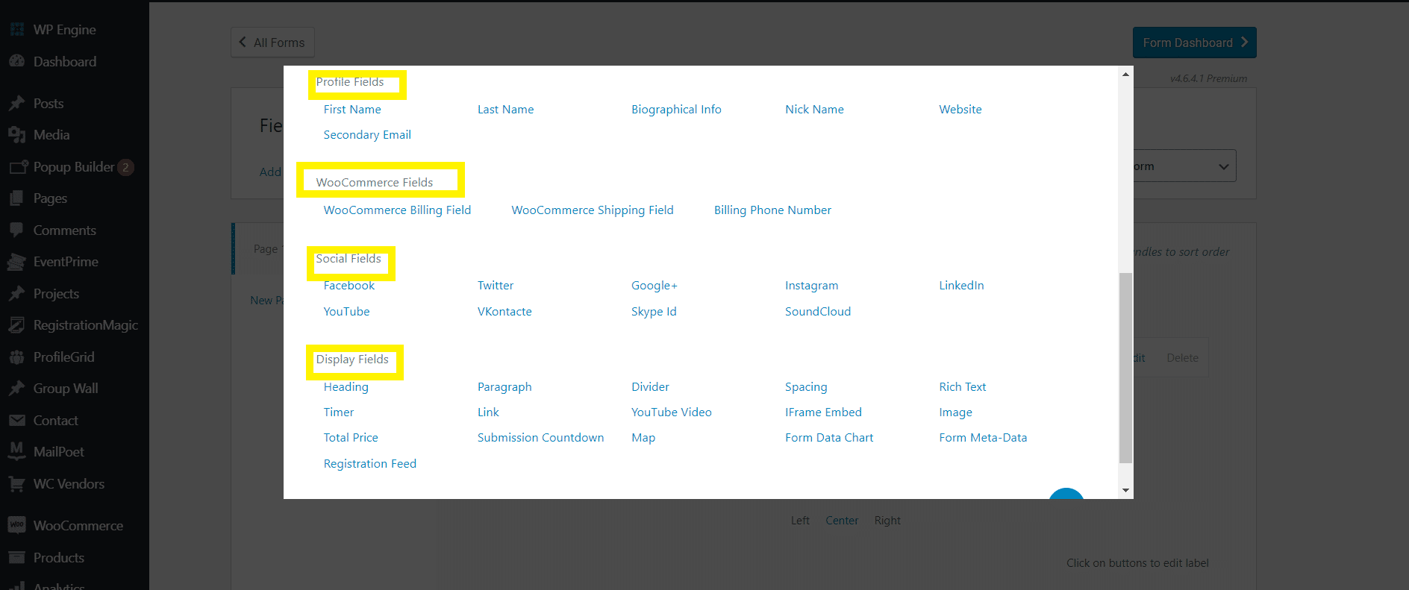The image size is (1409, 590).
Task: Insert a Divider display field
Action: [650, 386]
